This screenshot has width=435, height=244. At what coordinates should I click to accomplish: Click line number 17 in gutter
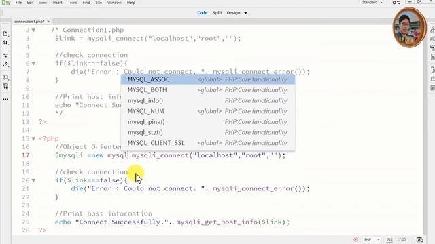pyautogui.click(x=26, y=155)
